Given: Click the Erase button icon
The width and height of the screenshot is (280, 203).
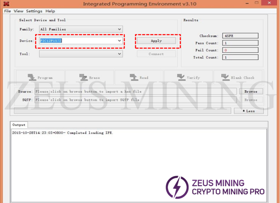Looking at the screenshot, I should (x=83, y=78).
